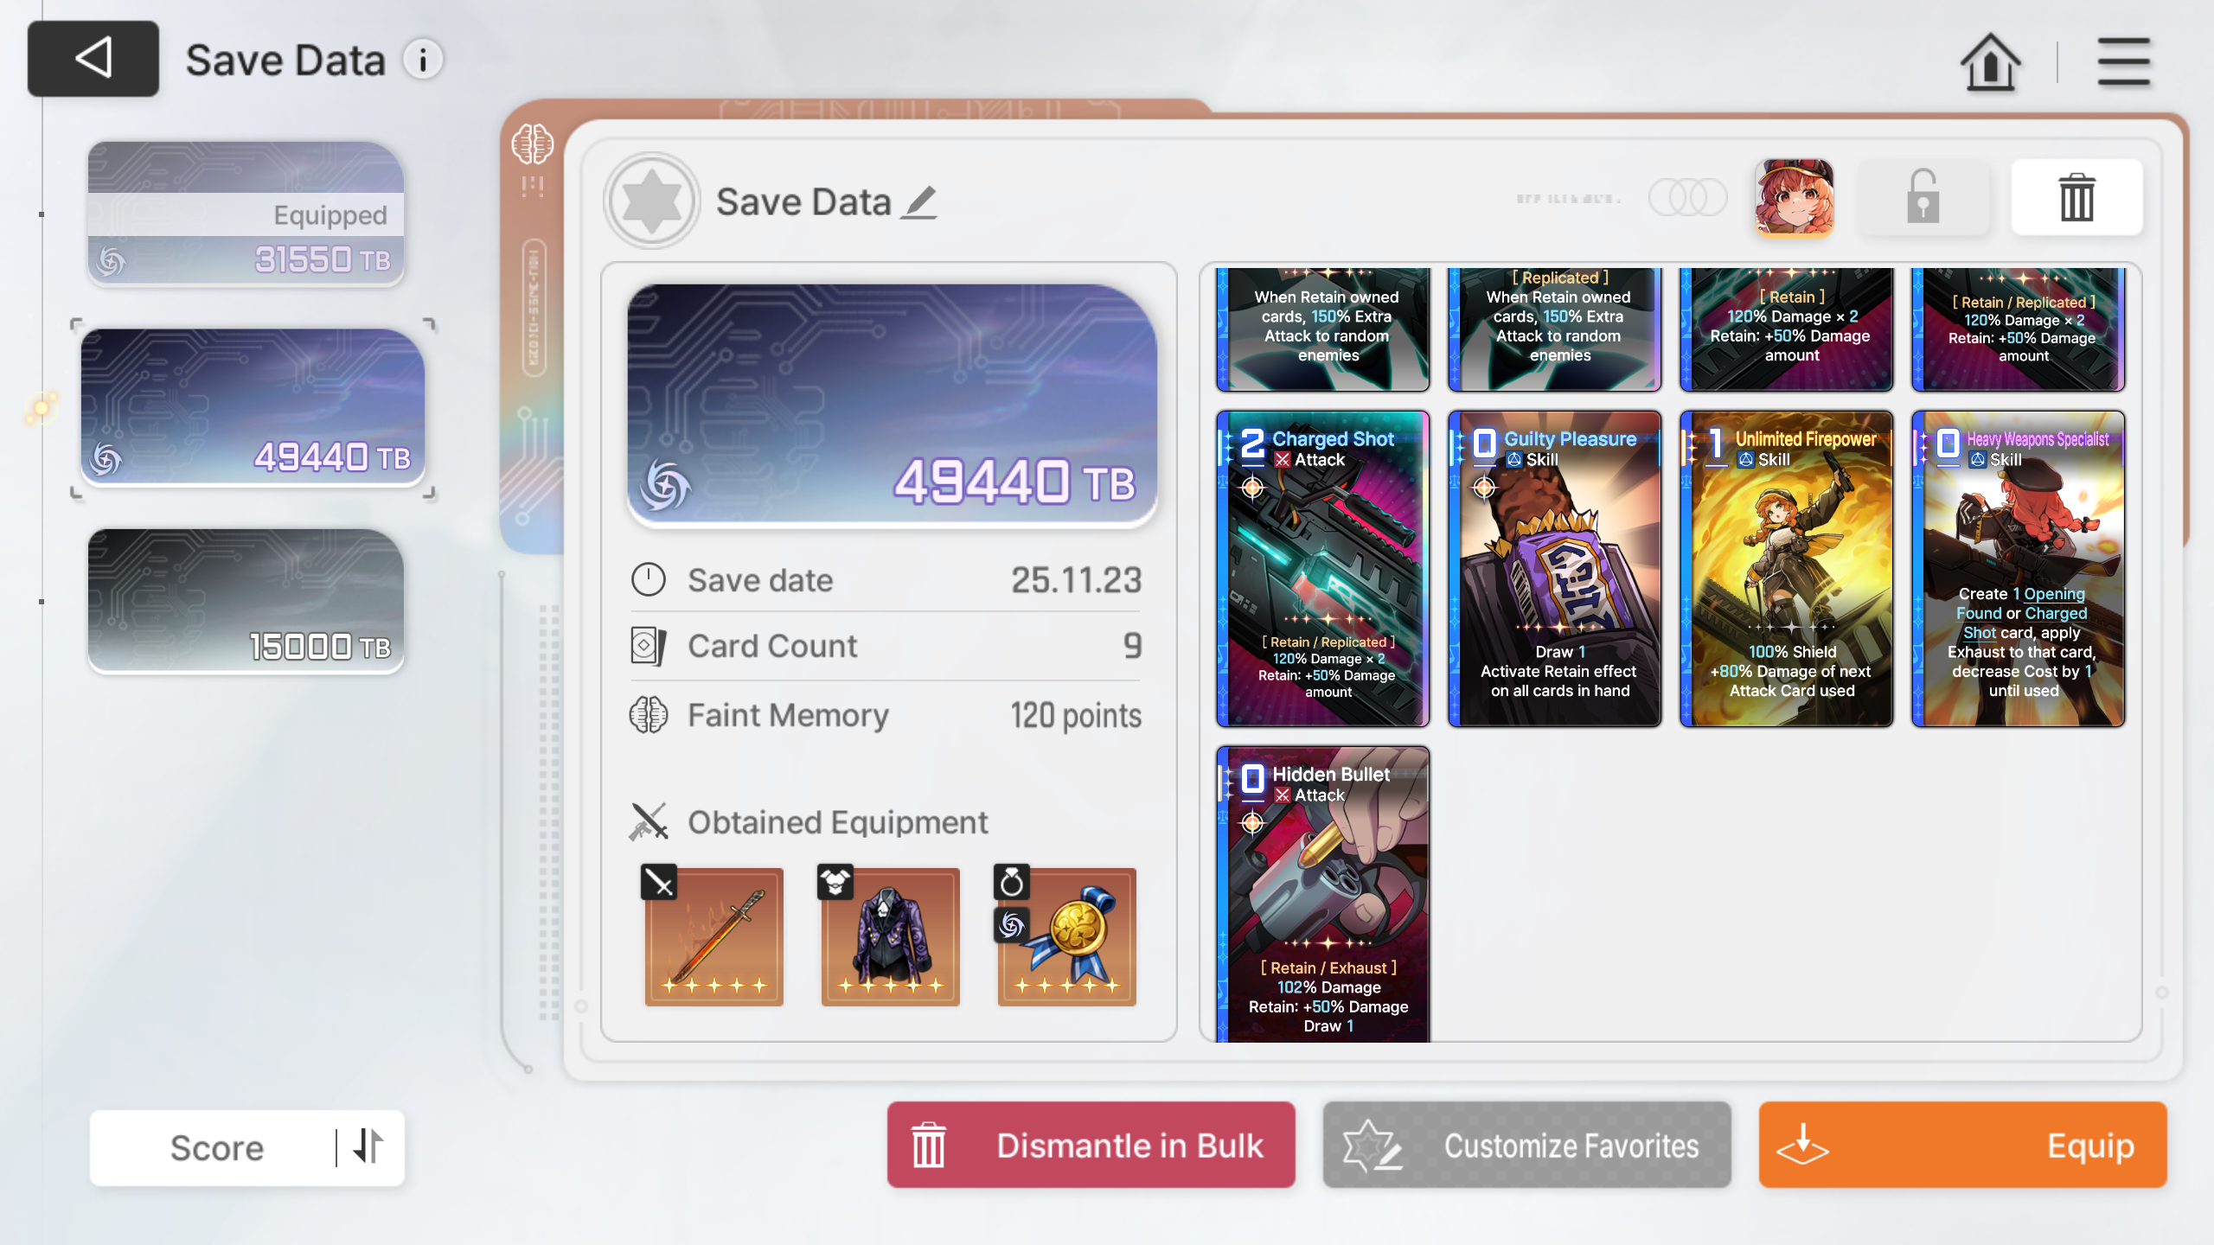Mark save as favorite with star badge

pos(651,201)
